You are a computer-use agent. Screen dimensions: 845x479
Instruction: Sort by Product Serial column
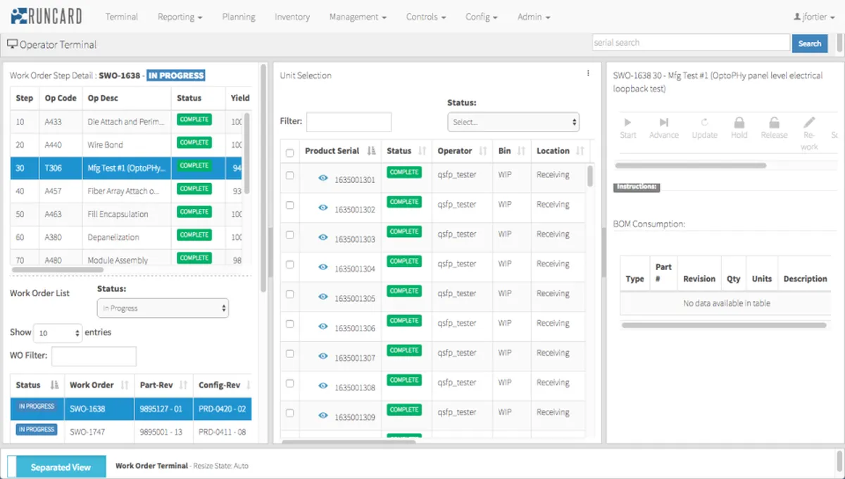point(340,151)
